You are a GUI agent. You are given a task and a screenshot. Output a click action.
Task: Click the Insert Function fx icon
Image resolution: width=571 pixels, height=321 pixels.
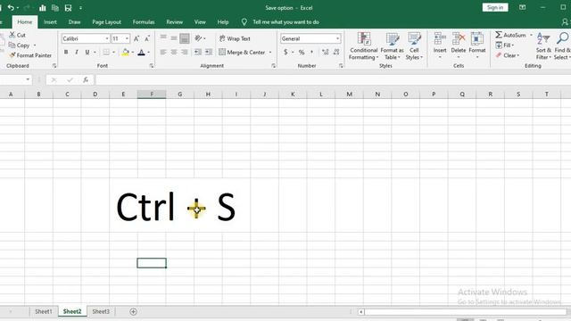[86, 79]
